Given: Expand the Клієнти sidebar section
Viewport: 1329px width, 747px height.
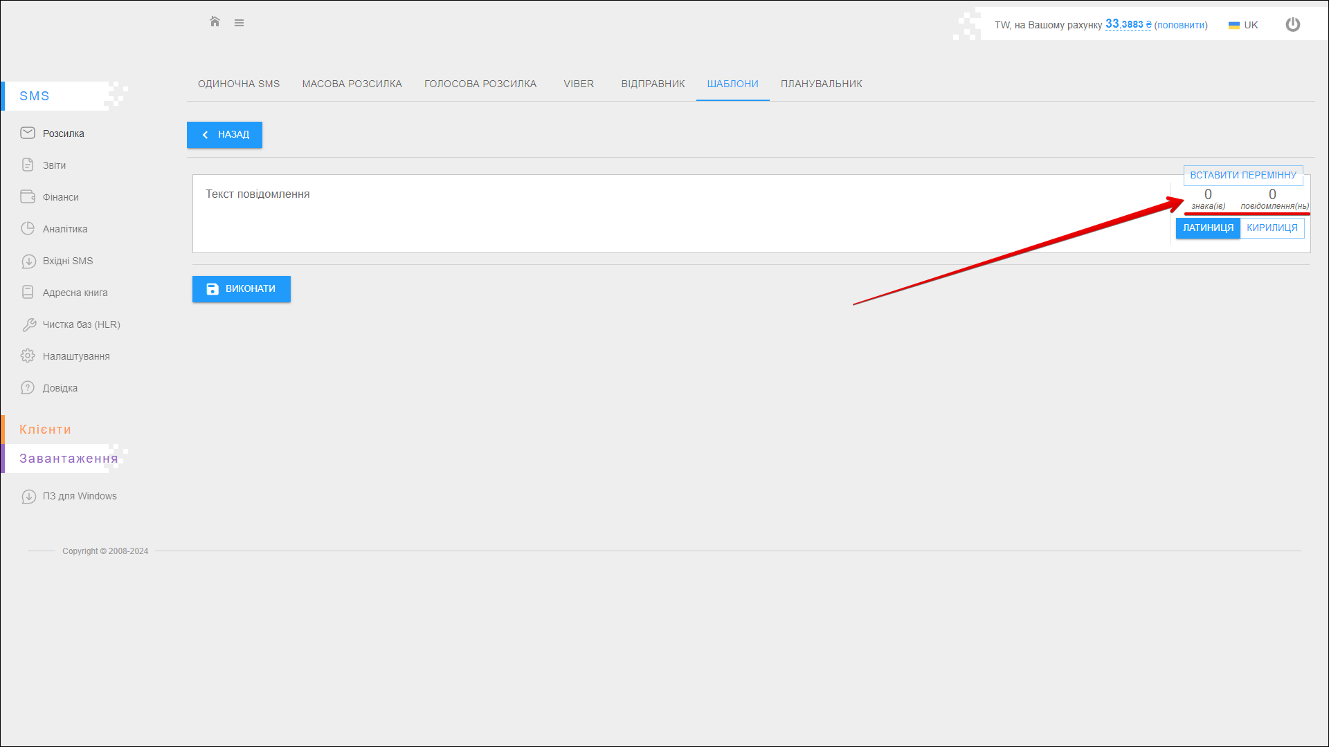Looking at the screenshot, I should coord(46,430).
